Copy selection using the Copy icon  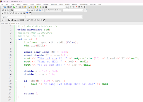pos(23,7)
